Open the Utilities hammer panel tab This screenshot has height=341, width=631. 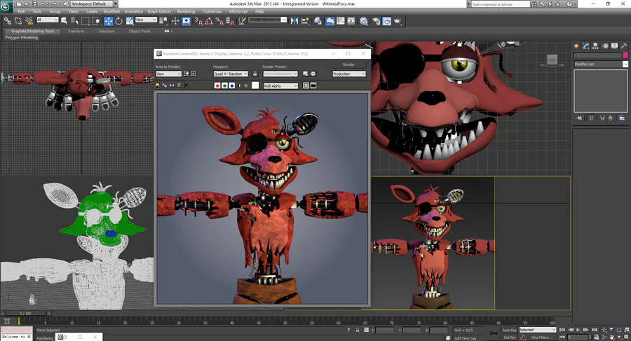click(624, 46)
